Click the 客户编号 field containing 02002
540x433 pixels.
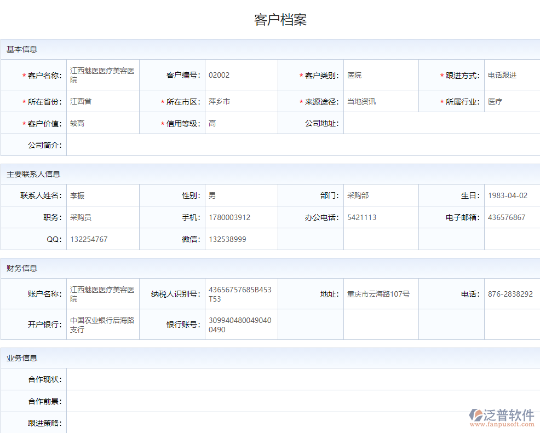tap(241, 75)
